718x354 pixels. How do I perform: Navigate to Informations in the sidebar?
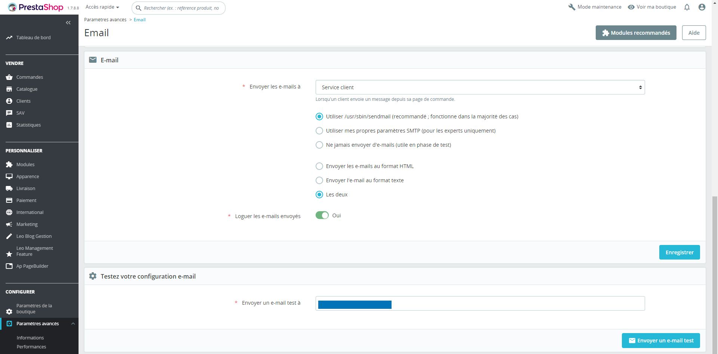(30, 338)
